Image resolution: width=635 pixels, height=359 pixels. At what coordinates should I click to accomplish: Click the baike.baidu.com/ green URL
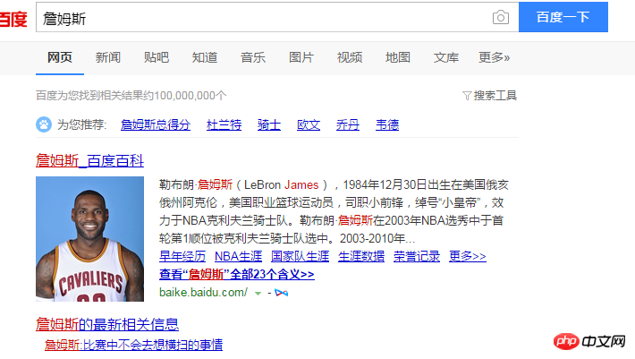[x=203, y=293]
